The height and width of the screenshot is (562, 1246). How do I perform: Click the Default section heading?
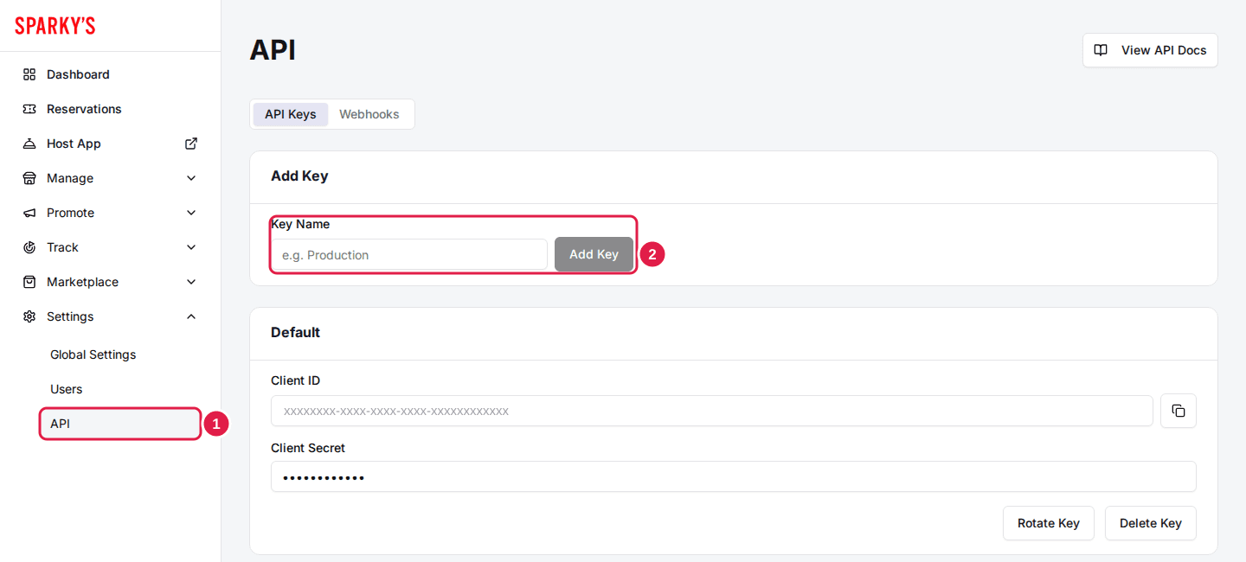pos(295,332)
